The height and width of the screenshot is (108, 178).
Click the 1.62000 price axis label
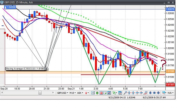[x=170, y=48]
